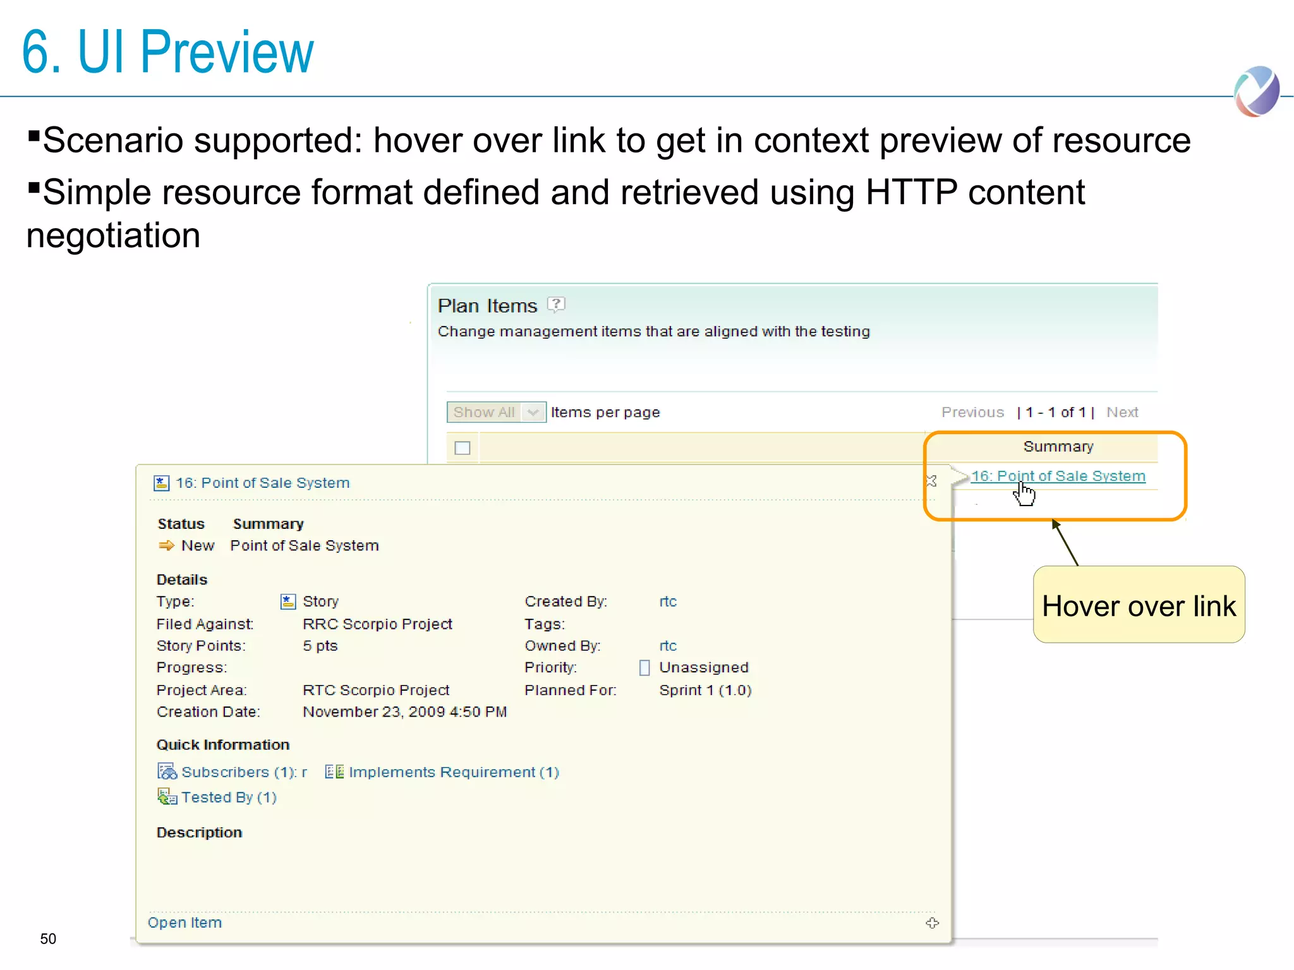Open the Implements Requirement (1) link

coord(454,772)
